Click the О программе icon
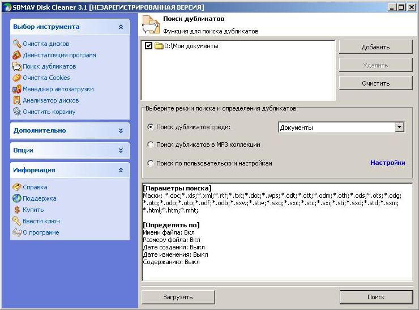Image resolution: width=419 pixels, height=310 pixels. [17, 232]
